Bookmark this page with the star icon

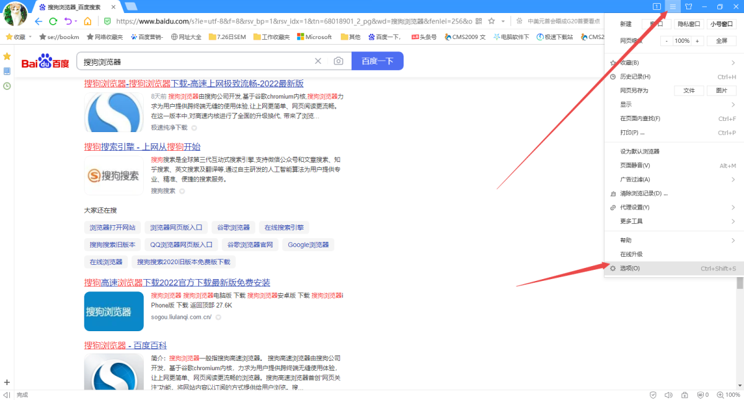[x=492, y=21]
